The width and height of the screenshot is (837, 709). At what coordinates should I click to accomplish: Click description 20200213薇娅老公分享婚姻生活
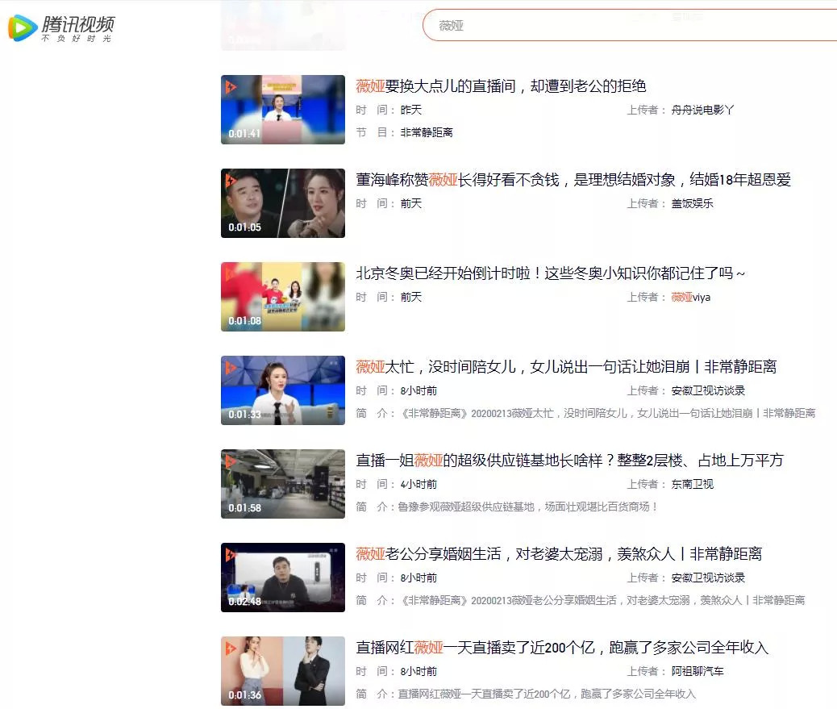pos(602,601)
